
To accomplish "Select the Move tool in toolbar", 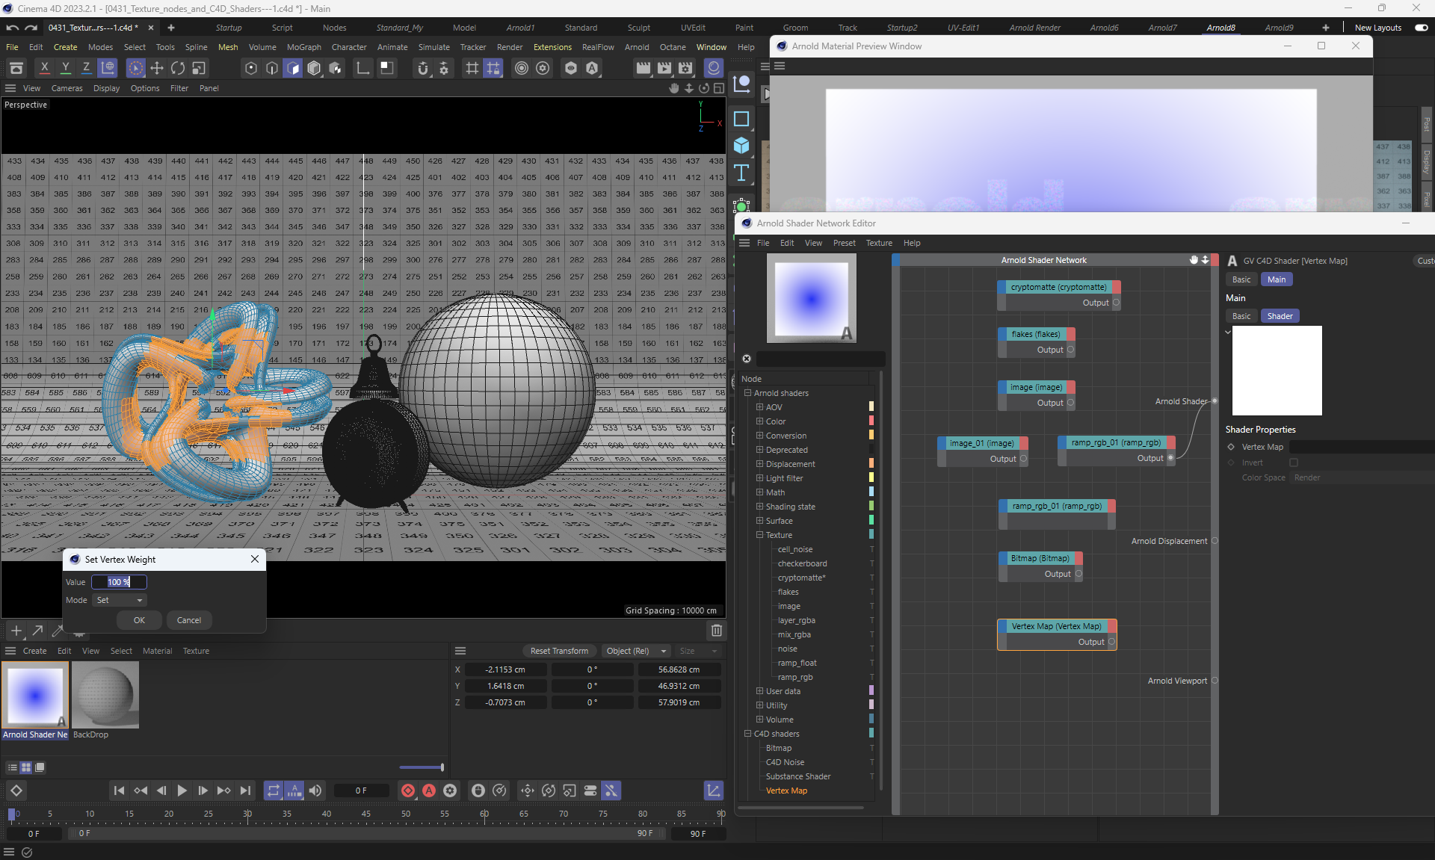I will [157, 68].
